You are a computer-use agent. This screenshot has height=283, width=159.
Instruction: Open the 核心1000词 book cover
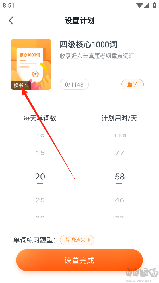point(31,64)
